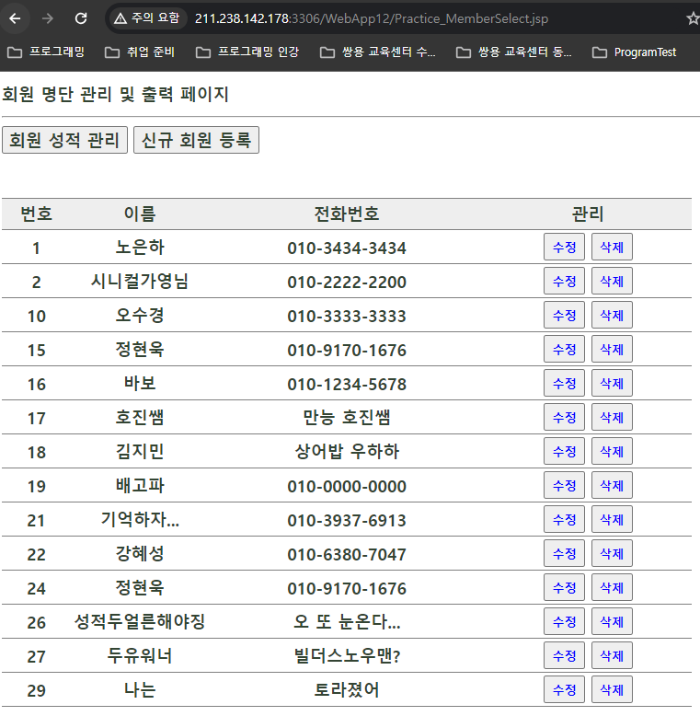Click phone number 010-2222-2200
Screen dimensions: 700x716
pos(347,283)
